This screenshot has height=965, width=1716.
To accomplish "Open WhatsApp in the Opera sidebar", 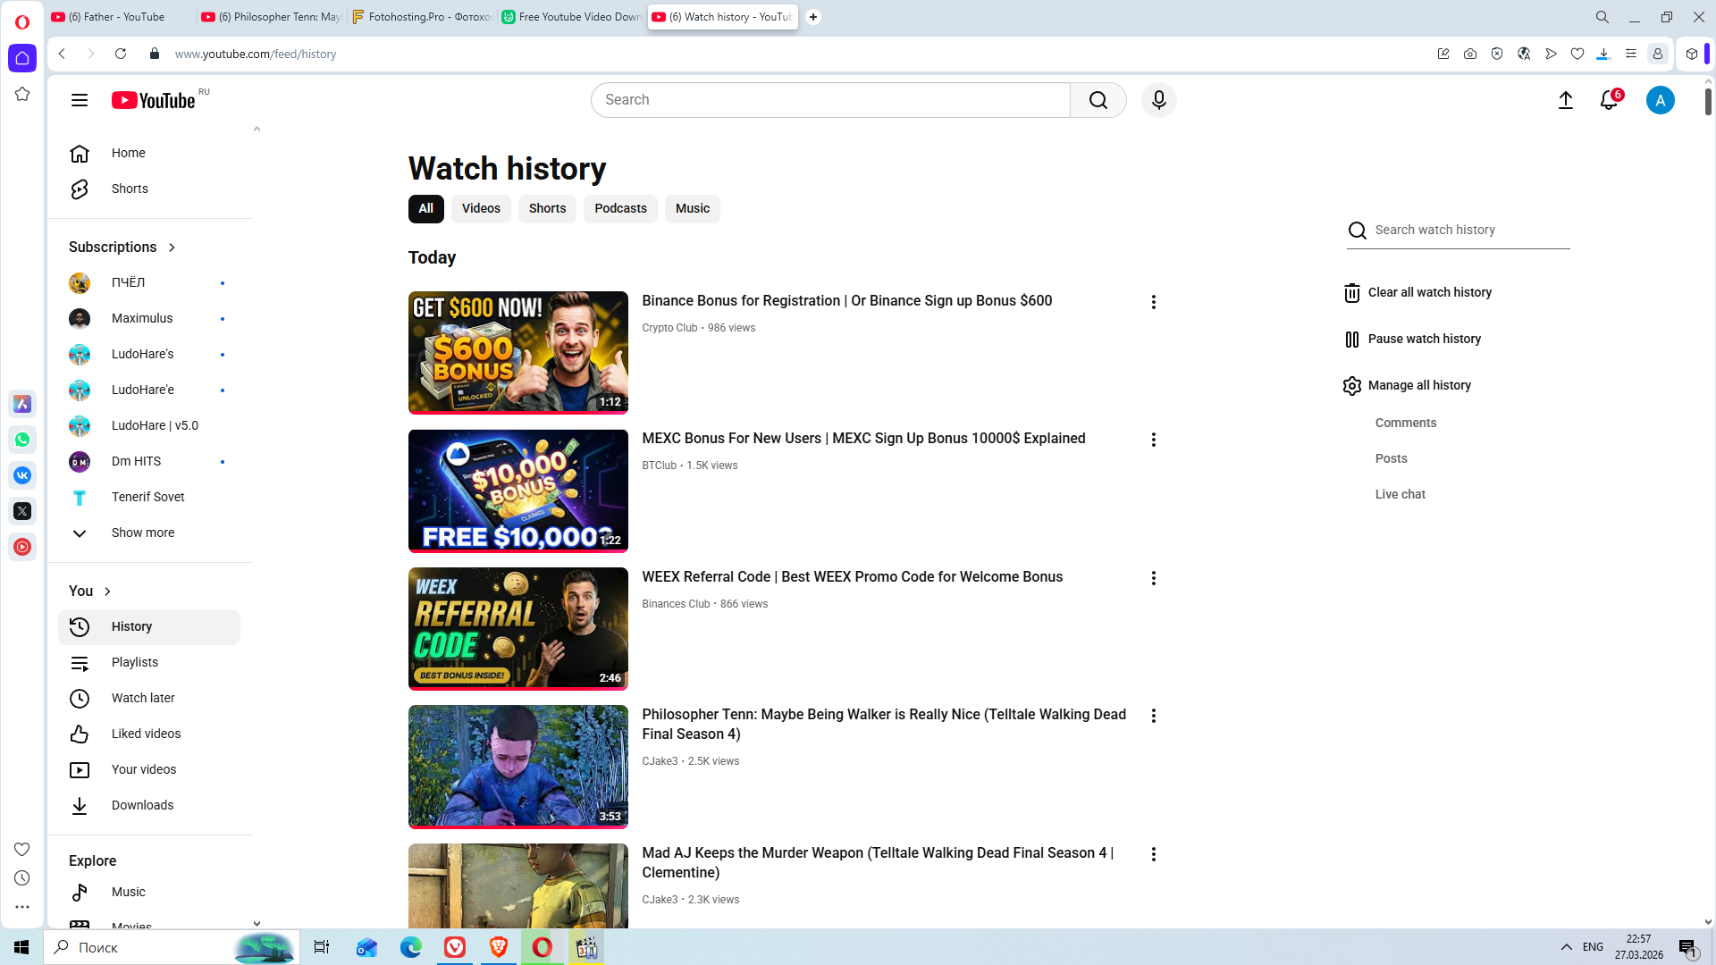I will (22, 440).
